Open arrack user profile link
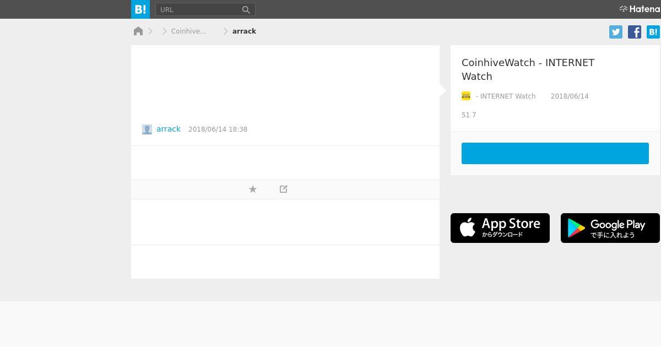This screenshot has width=661, height=347. click(x=169, y=129)
